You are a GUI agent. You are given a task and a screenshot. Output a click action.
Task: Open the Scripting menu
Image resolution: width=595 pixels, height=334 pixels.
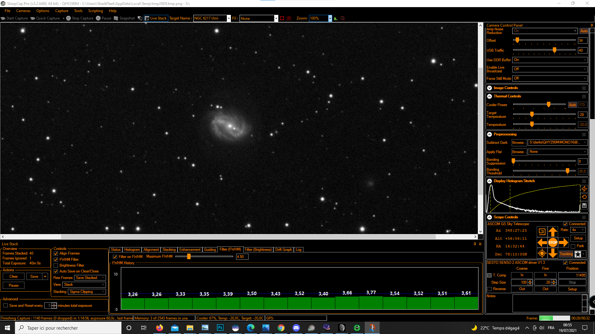coord(95,11)
